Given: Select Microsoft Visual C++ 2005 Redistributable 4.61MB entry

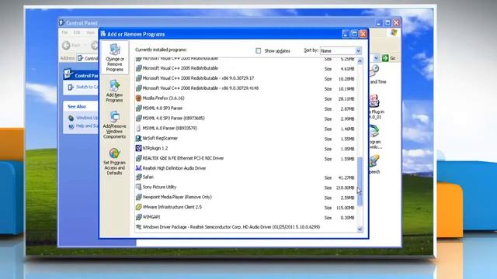Looking at the screenshot, I should 245,68.
